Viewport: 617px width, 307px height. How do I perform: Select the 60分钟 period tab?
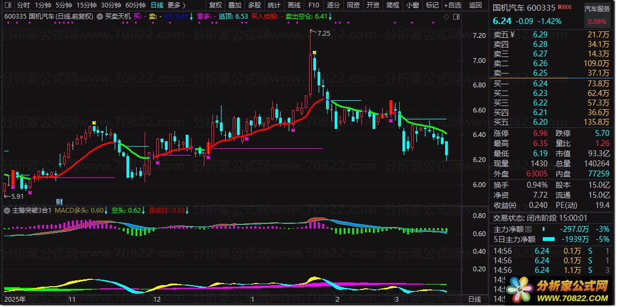point(135,5)
